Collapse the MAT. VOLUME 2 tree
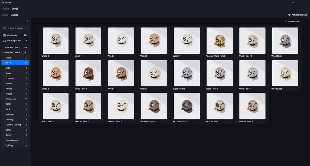The image size is (310, 166). tap(3, 52)
